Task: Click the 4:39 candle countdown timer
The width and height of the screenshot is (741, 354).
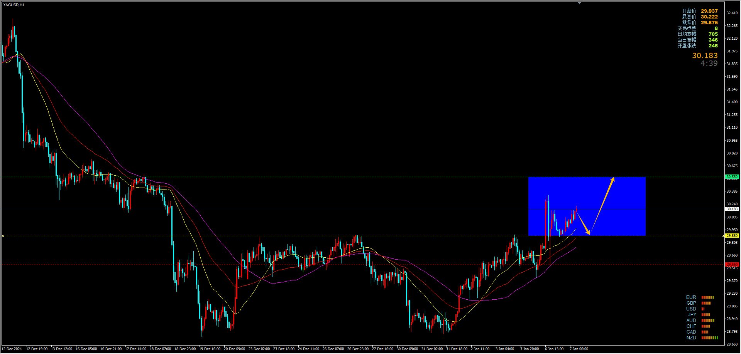Action: [709, 64]
